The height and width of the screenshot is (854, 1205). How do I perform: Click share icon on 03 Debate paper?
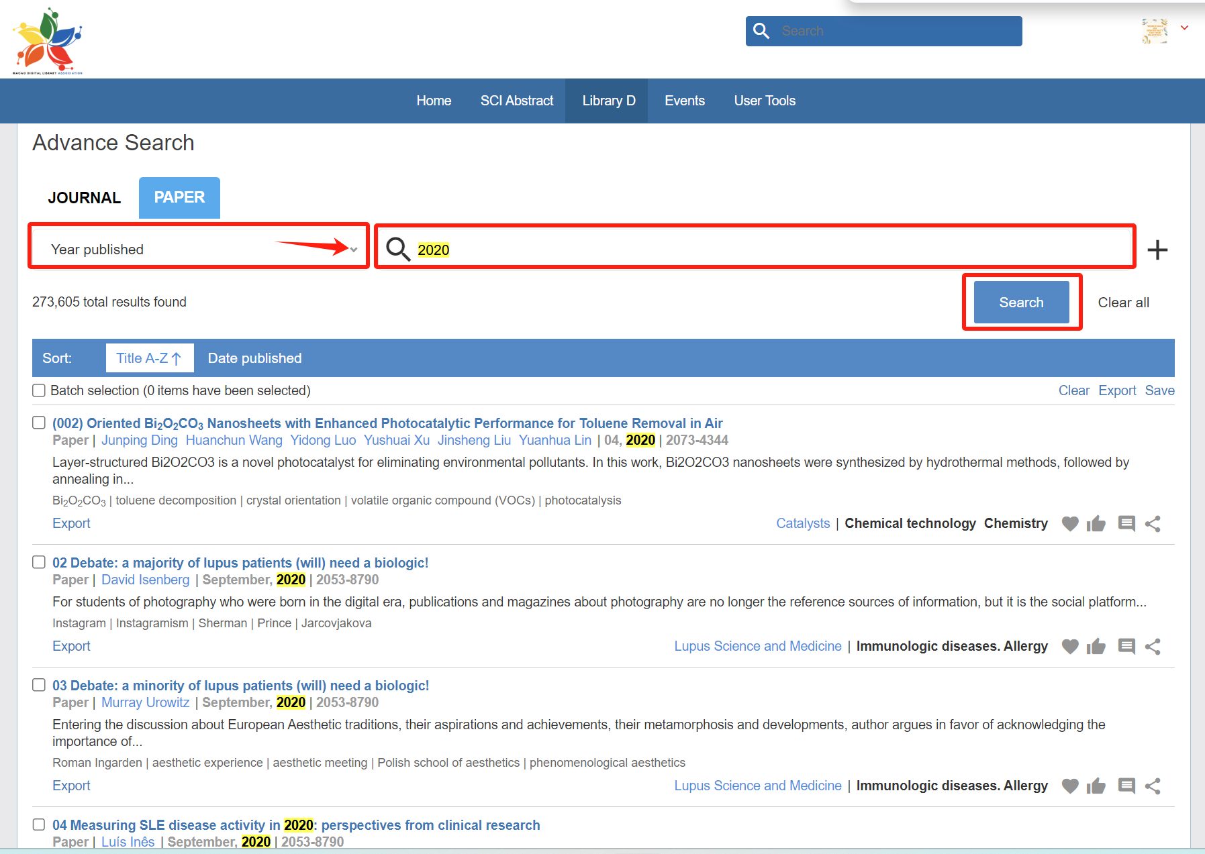1153,786
